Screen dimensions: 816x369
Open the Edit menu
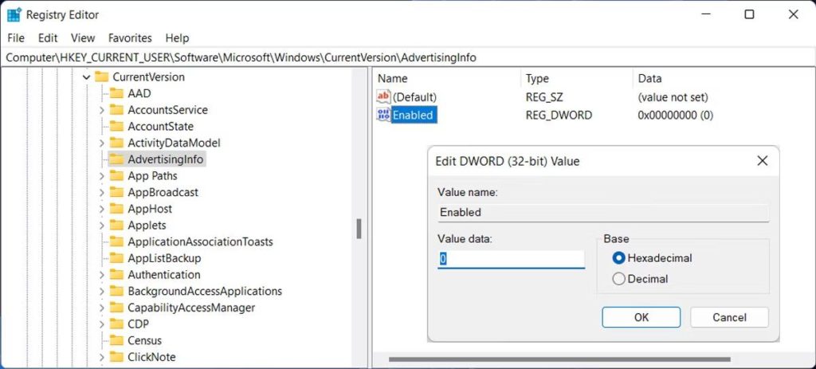tap(48, 37)
